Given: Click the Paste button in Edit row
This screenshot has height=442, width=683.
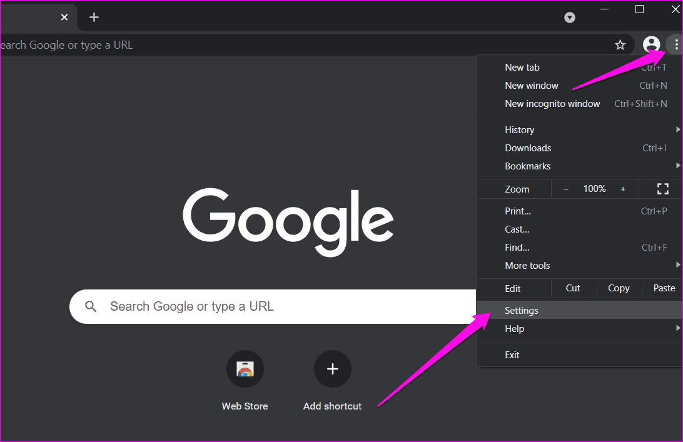Looking at the screenshot, I should pos(664,288).
